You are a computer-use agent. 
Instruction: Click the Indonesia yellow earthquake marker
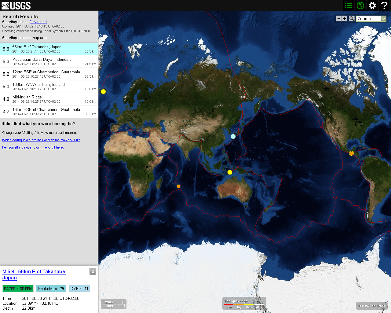coord(230,172)
